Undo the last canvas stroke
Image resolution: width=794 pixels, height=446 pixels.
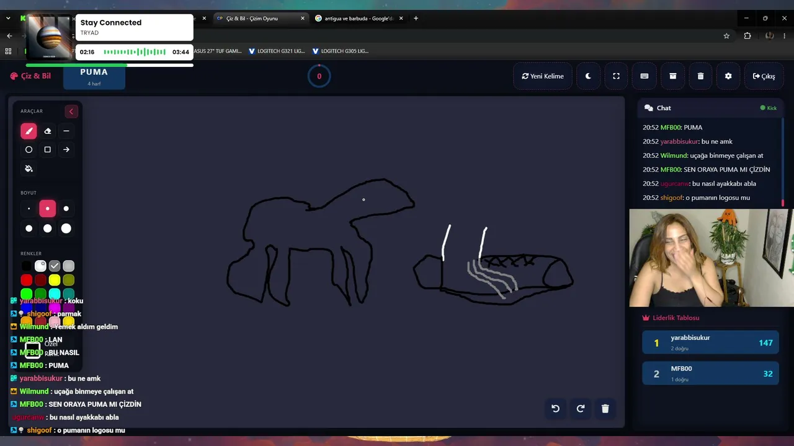[x=556, y=408]
